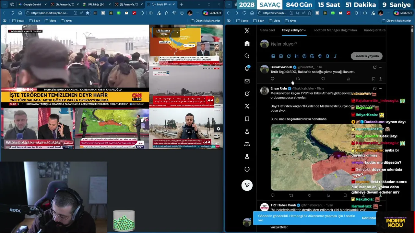Focus the 'Neler oluyor?' post field
The height and width of the screenshot is (233, 415).
tap(327, 44)
